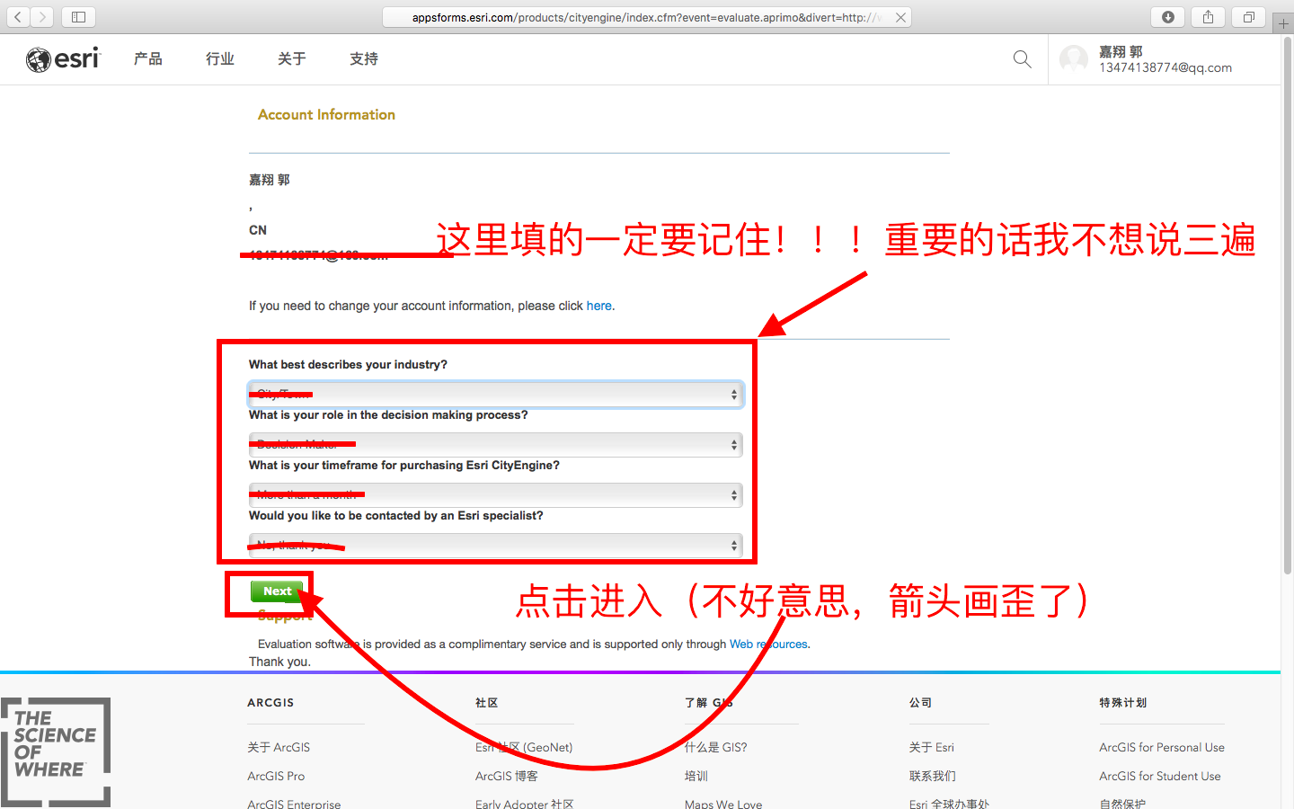Open Esri 全球办事处 footer link
This screenshot has height=809, width=1294.
(949, 804)
